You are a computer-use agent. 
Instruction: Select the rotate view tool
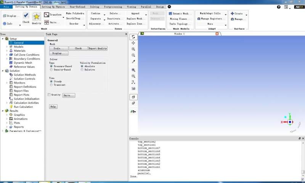point(133,37)
